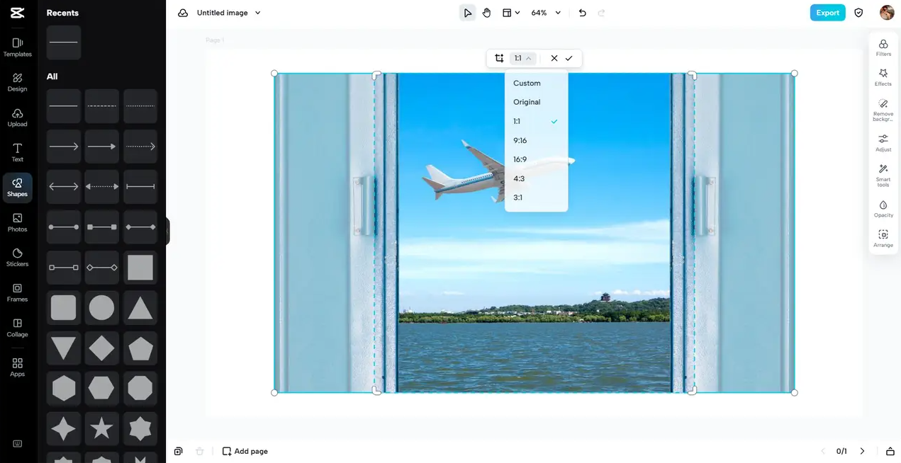Screen dimensions: 901x463
Task: Click the cloud save status icon
Action: [183, 13]
